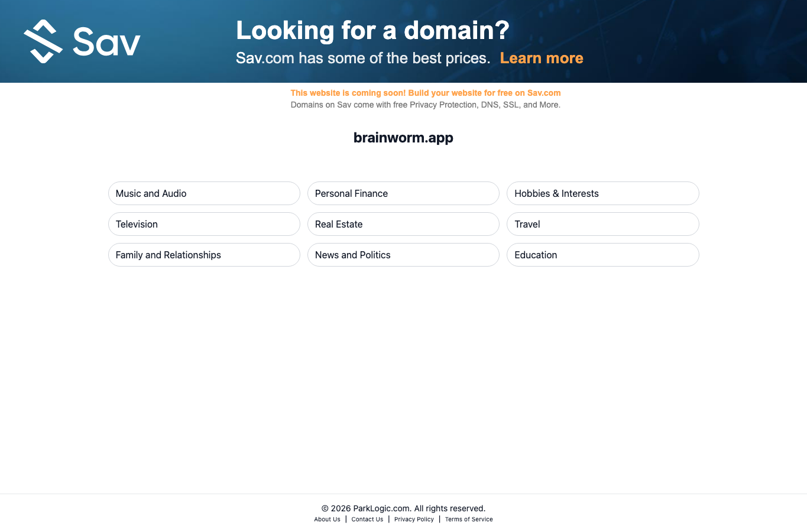
Task: Click the Sav wordmark in the banner
Action: pyautogui.click(x=106, y=41)
